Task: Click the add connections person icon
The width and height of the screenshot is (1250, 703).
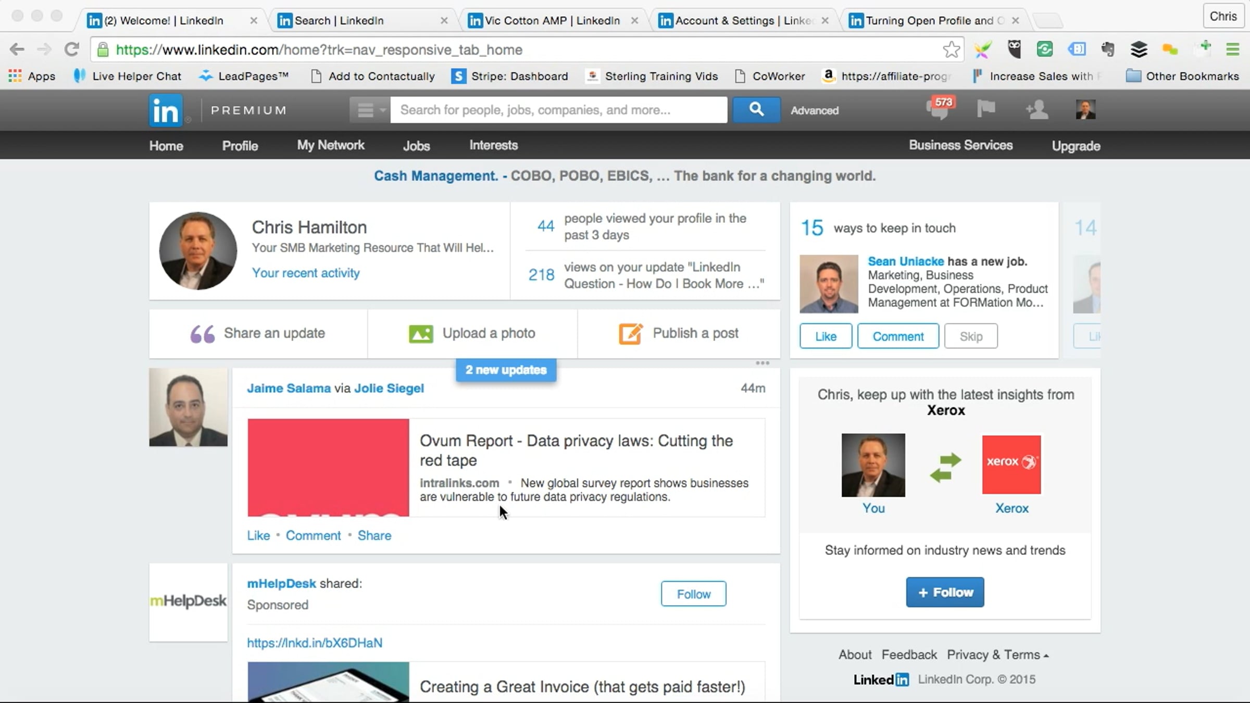Action: click(x=1036, y=110)
